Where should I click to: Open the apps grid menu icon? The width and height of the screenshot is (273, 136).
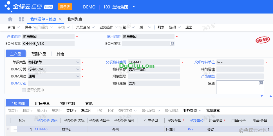pos(21,19)
